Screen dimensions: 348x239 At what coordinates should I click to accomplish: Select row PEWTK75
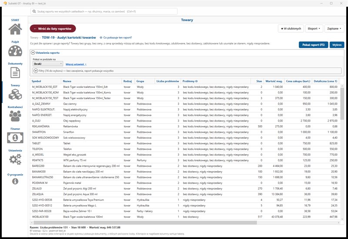184,160
